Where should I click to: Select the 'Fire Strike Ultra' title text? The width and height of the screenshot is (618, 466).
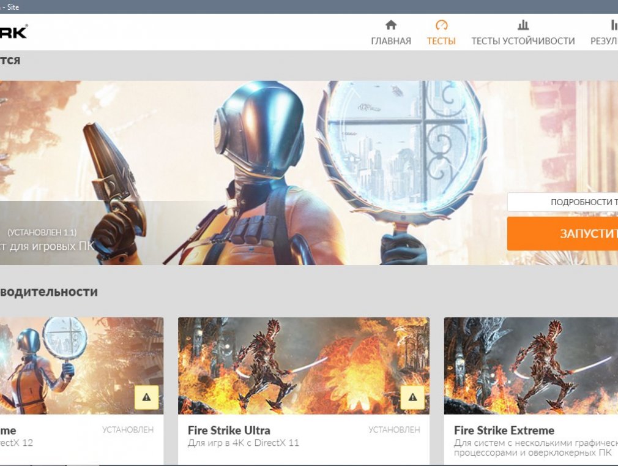click(x=229, y=430)
